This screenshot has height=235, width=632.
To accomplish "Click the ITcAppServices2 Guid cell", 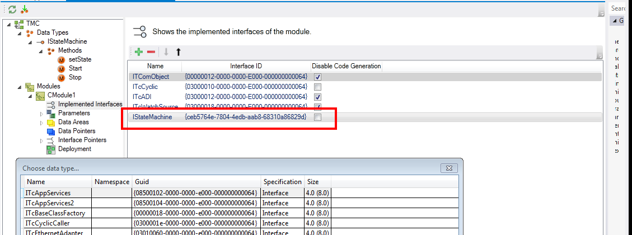I will point(195,203).
